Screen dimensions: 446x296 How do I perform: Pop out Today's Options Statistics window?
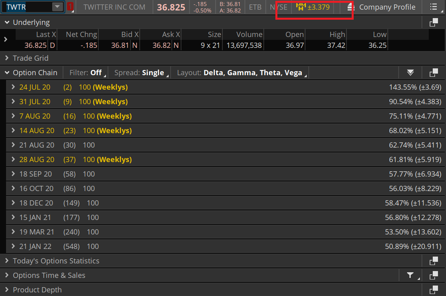tap(434, 261)
